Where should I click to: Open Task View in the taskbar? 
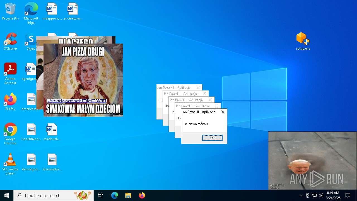coord(100,195)
